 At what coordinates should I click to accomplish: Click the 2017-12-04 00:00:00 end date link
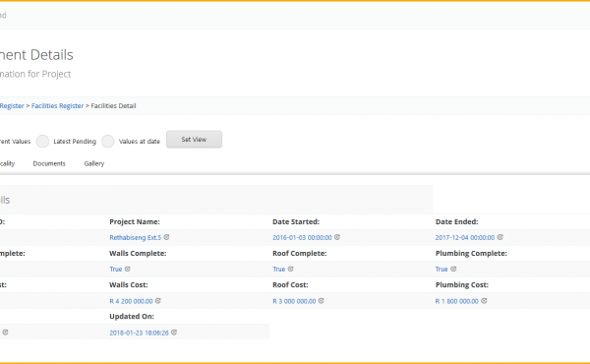coord(465,237)
